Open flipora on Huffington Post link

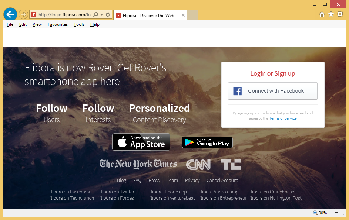tap(276, 198)
